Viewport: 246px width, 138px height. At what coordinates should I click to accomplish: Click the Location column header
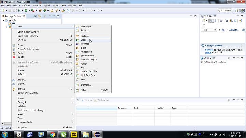[163, 108]
